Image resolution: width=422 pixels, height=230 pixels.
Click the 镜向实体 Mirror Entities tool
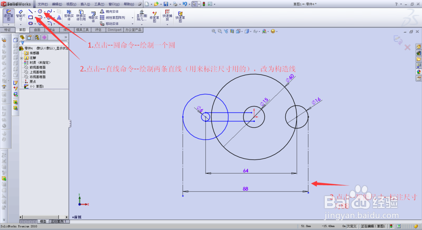click(109, 11)
